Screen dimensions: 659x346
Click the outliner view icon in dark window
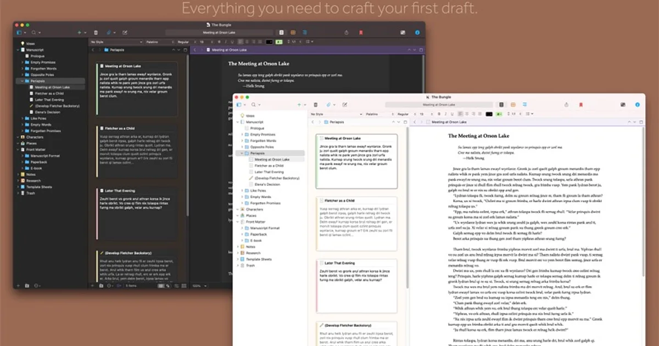[x=305, y=33]
